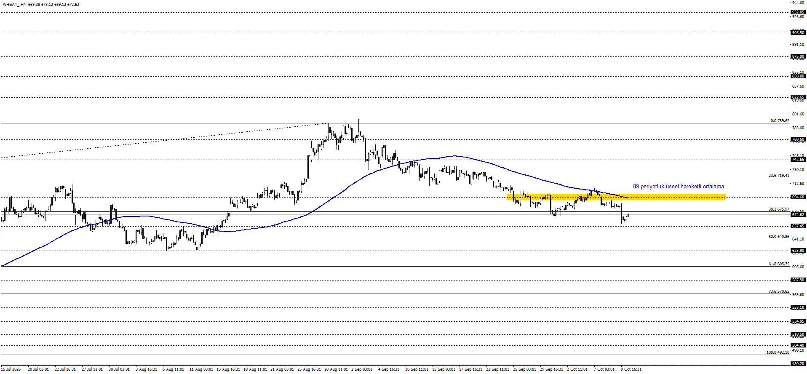The height and width of the screenshot is (374, 807).
Task: Click the WHEAT_,H4 chart title text
Action: [x=14, y=5]
